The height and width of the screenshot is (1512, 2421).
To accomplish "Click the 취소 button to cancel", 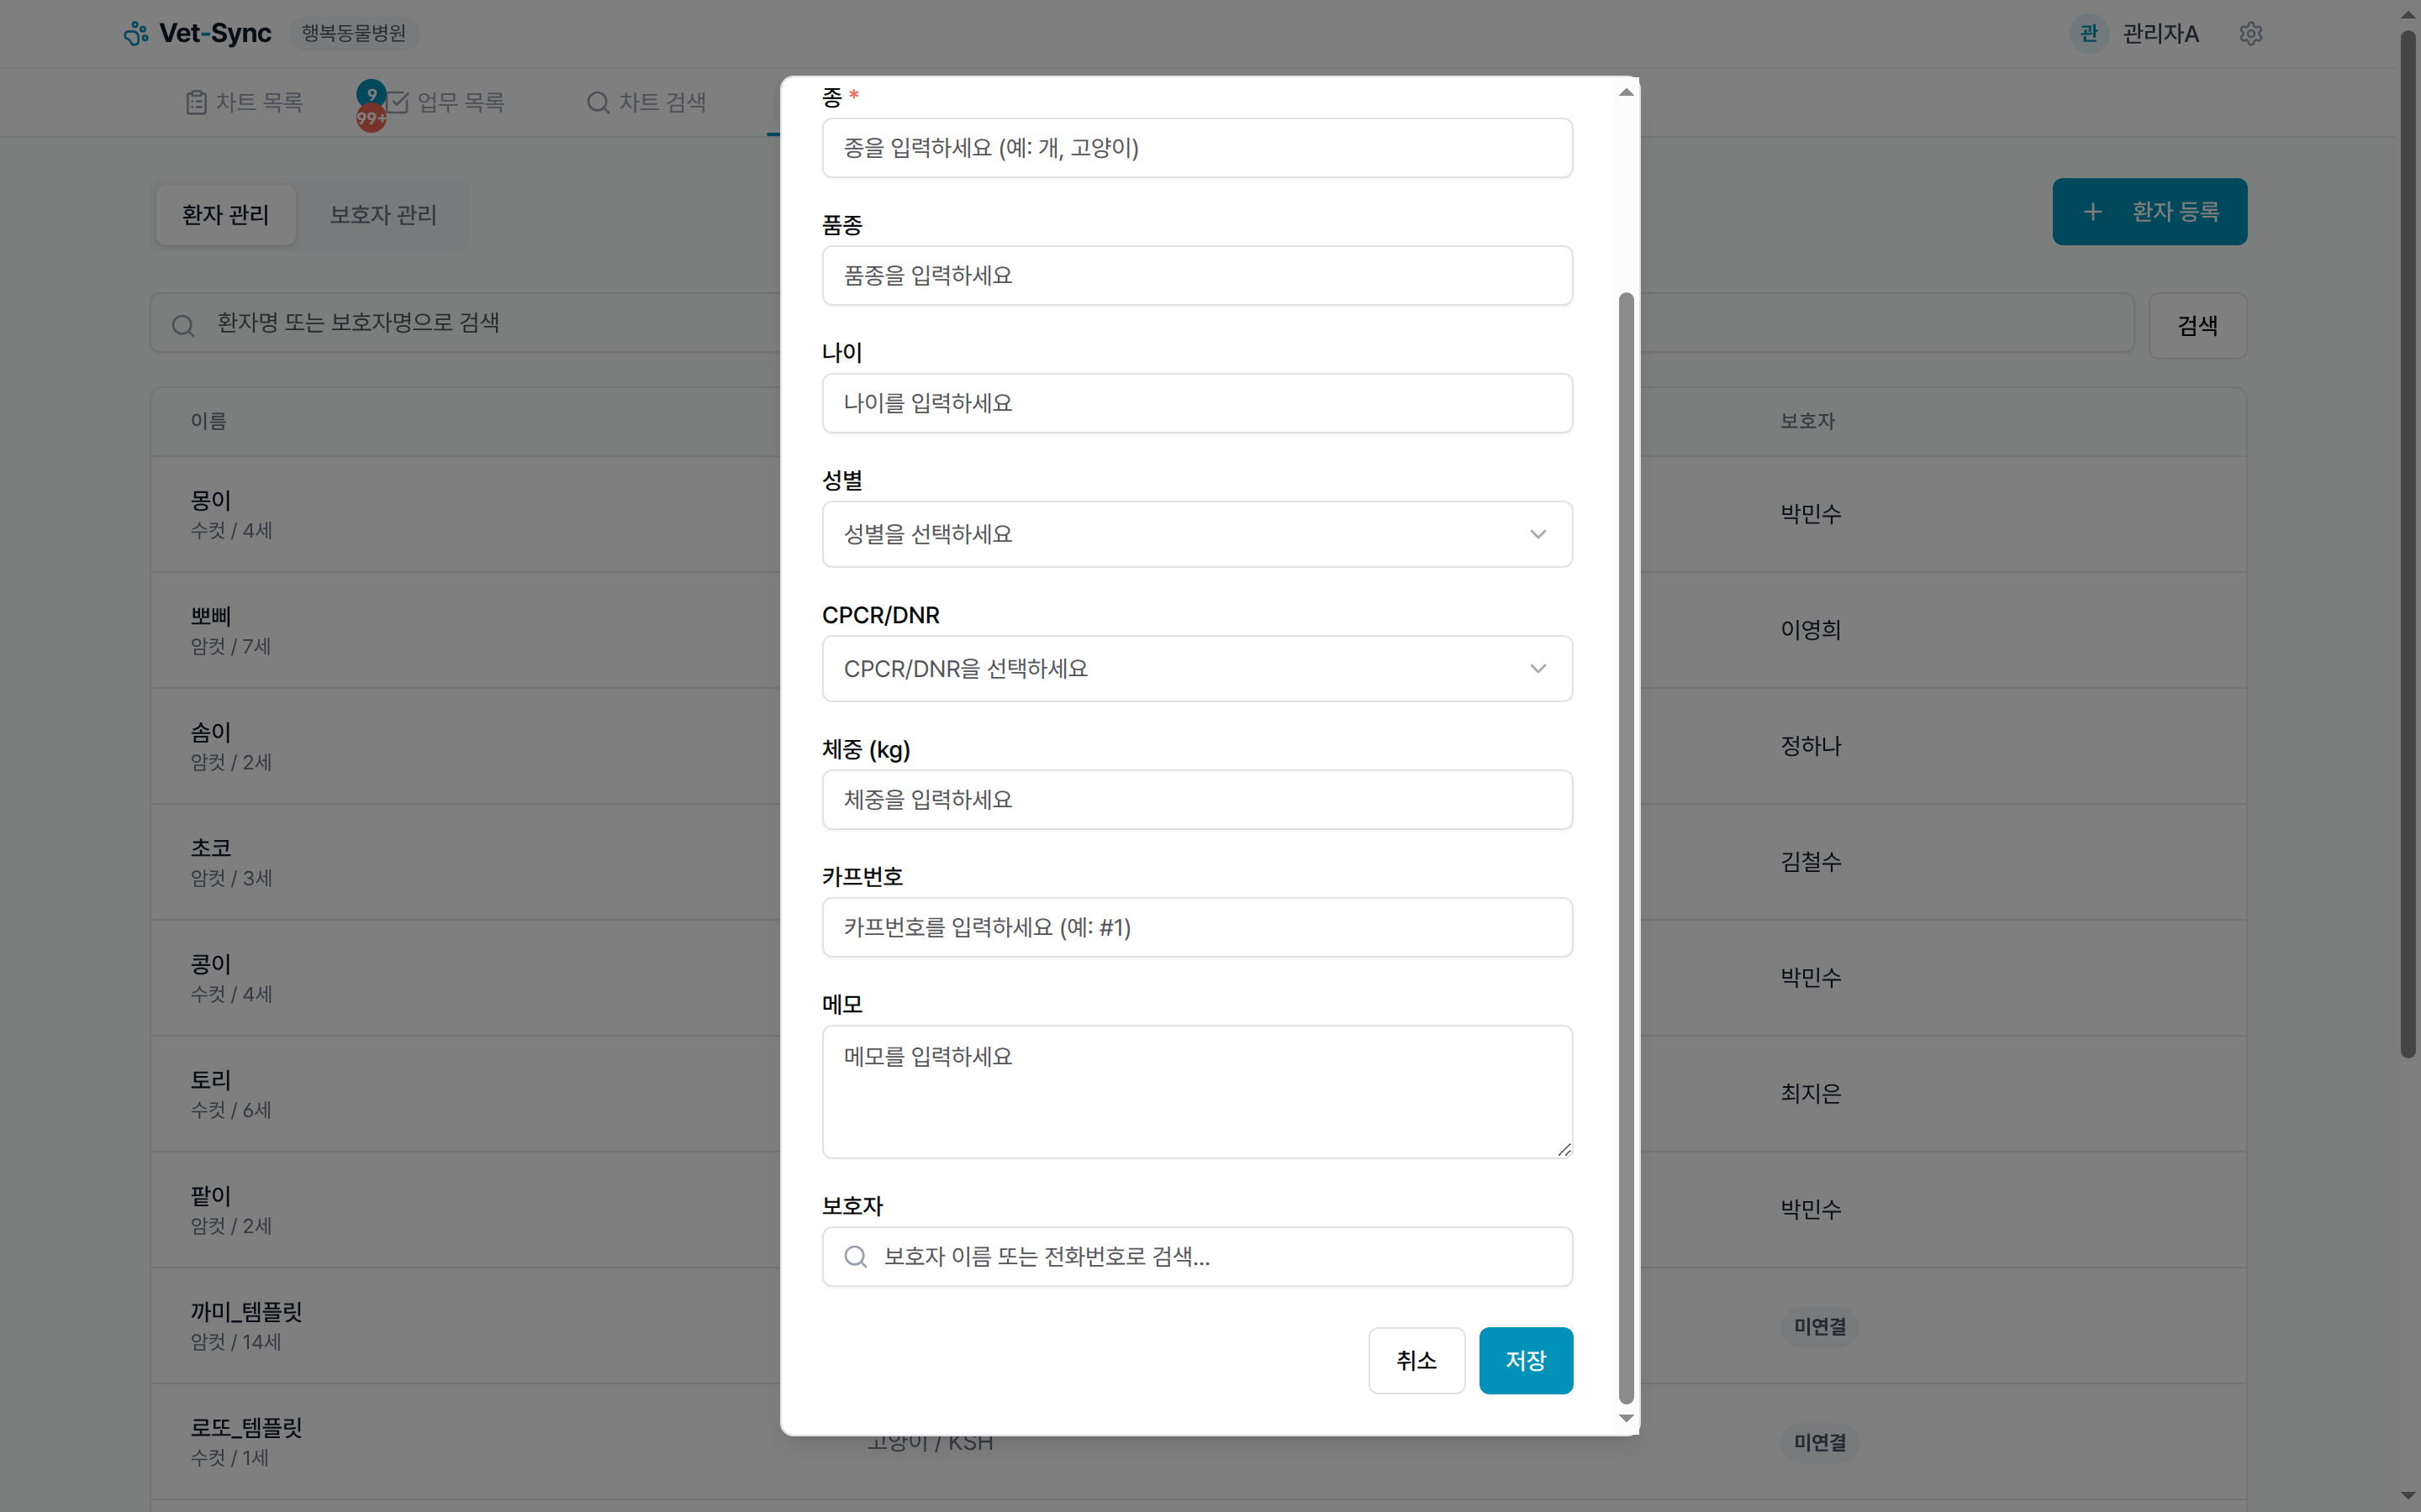I will click(x=1416, y=1360).
